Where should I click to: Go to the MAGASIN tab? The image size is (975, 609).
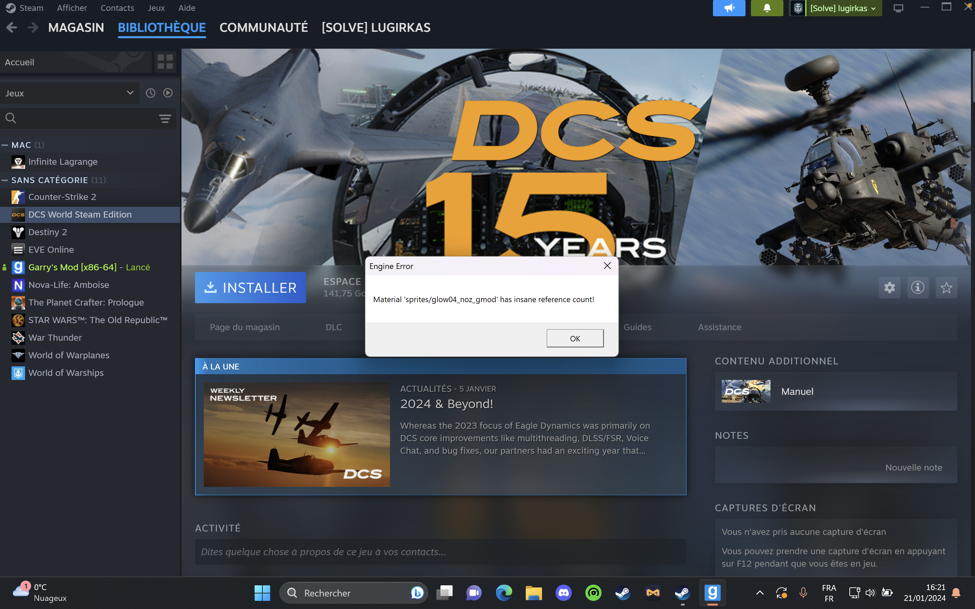(76, 27)
